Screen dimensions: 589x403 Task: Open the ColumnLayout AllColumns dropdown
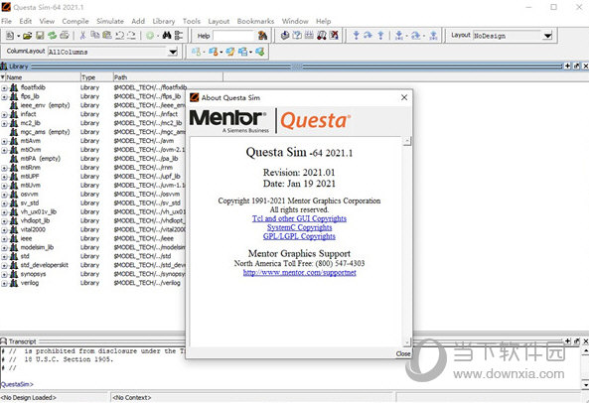tap(173, 52)
